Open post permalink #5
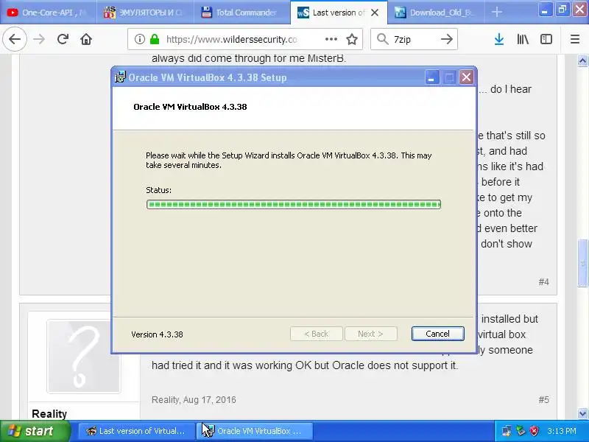The height and width of the screenshot is (442, 589). 543,399
